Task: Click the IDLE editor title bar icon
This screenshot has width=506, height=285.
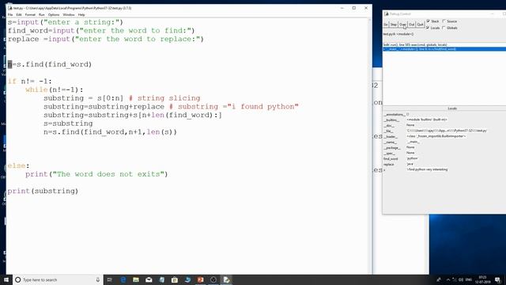Action: [10, 8]
